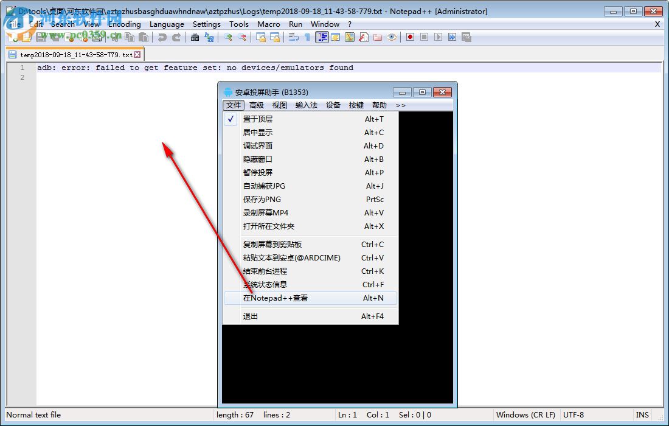Toggle synchronize horizontal scrolling icon
Screen dimensions: 669x426
(275, 38)
